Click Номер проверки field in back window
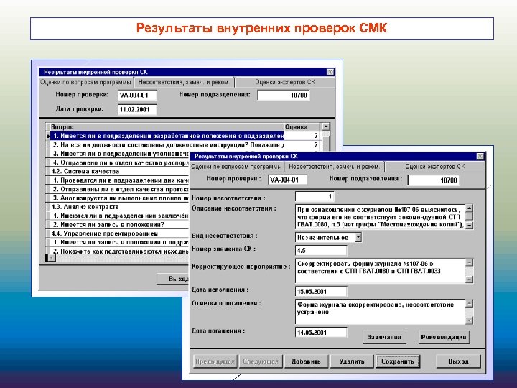Screen dimensions: 517x388 (x=137, y=96)
